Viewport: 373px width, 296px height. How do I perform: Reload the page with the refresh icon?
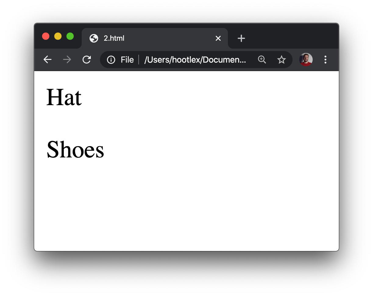(87, 60)
